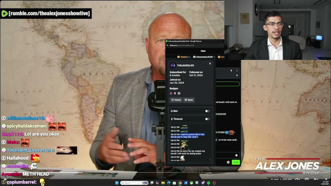The width and height of the screenshot is (331, 186).
Task: Select top gifter 7baked in leaderboard
Action: 184,57
